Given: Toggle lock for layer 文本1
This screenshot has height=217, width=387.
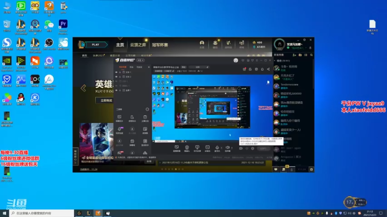Looking at the screenshot, I should point(120,72).
